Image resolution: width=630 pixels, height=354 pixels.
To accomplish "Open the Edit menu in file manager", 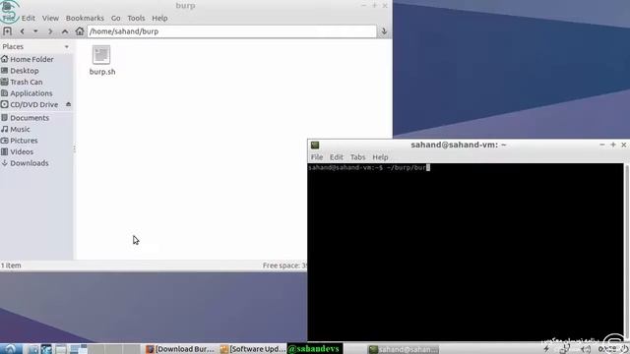I will click(x=29, y=18).
